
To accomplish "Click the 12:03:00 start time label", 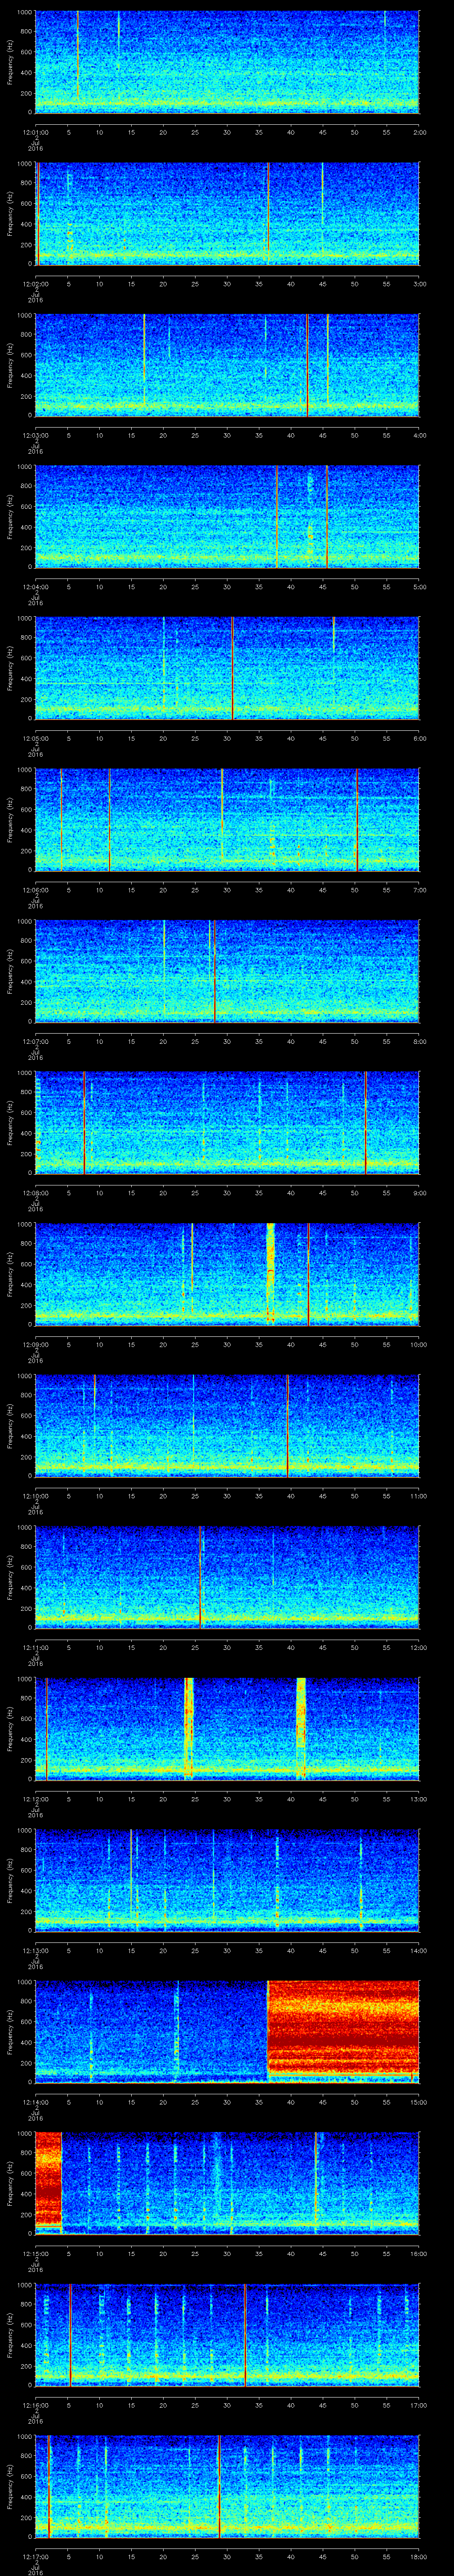I will 35,434.
